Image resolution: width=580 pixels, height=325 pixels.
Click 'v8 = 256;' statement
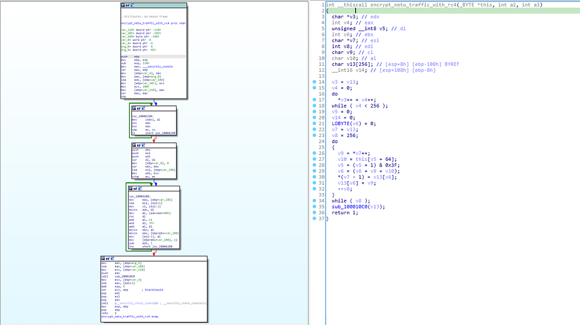click(x=345, y=135)
